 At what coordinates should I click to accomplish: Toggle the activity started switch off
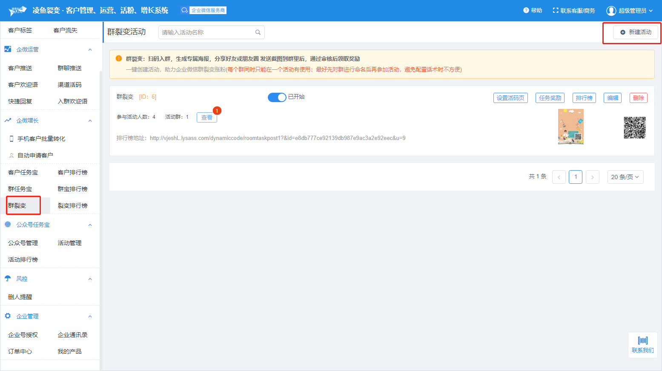[x=277, y=97]
